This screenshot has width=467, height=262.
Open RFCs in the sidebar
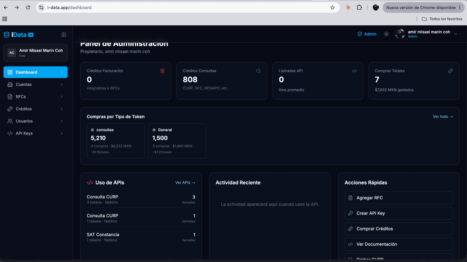[x=36, y=97]
